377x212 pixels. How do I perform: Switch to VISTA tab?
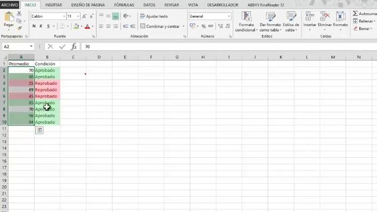(x=193, y=5)
